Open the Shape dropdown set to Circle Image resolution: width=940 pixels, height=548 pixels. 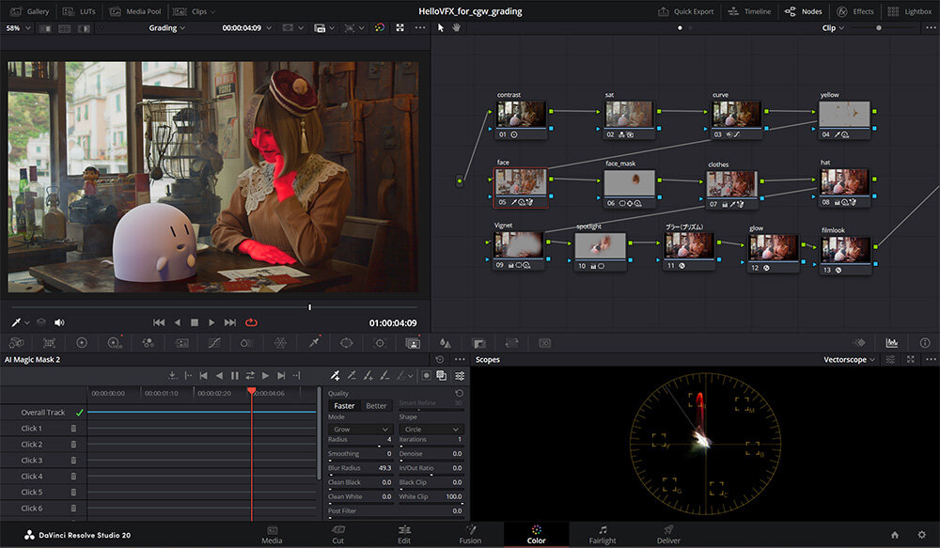click(x=431, y=430)
